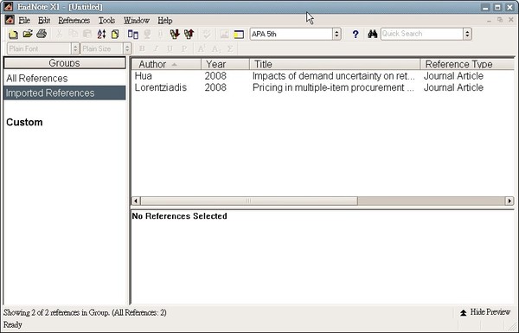Click the Quick Search input field
519x333 pixels.
pos(422,34)
